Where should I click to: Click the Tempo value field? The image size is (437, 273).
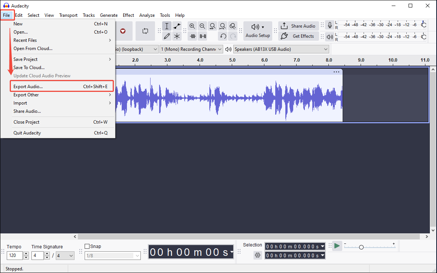point(15,255)
